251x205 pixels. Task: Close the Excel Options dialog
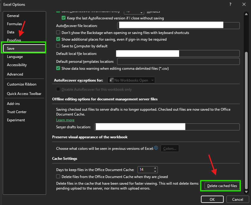pos(244,4)
